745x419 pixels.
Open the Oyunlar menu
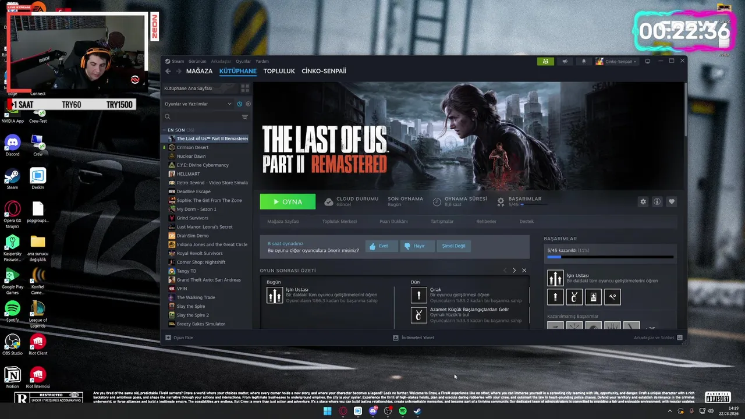(x=243, y=61)
